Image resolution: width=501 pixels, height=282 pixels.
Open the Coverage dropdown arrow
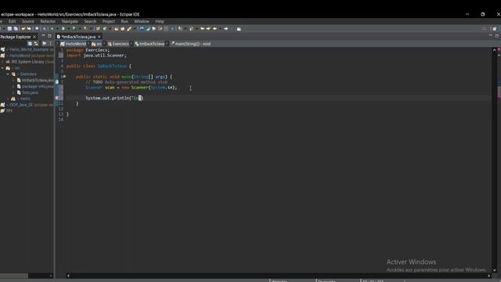pyautogui.click(x=80, y=29)
